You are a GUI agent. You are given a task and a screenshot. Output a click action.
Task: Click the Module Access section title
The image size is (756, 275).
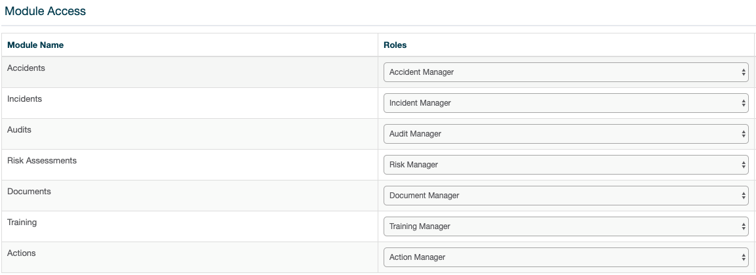pos(45,11)
